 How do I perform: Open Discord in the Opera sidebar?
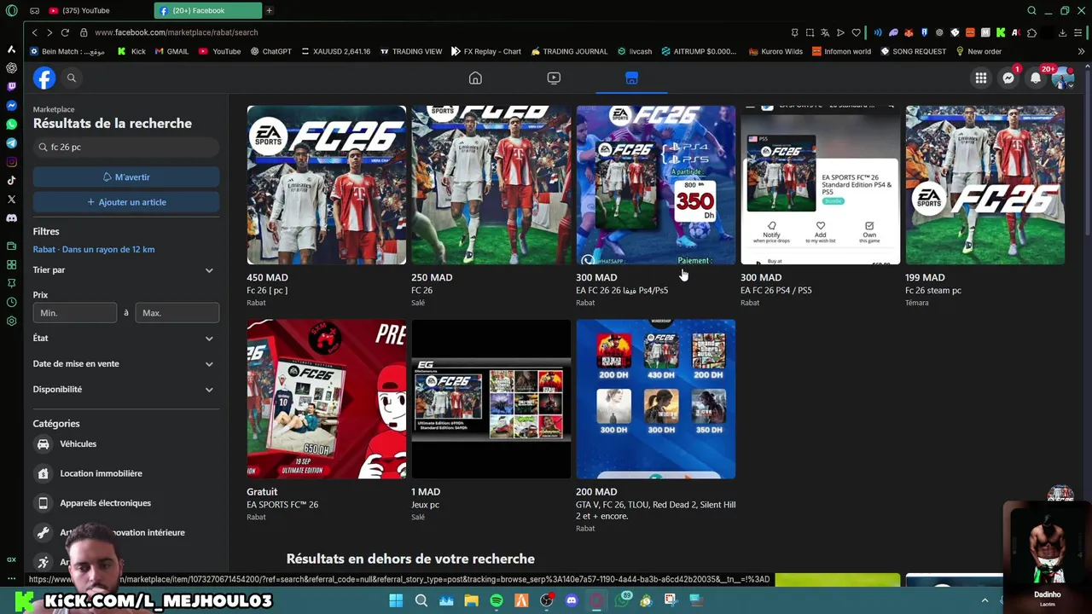coord(11,217)
